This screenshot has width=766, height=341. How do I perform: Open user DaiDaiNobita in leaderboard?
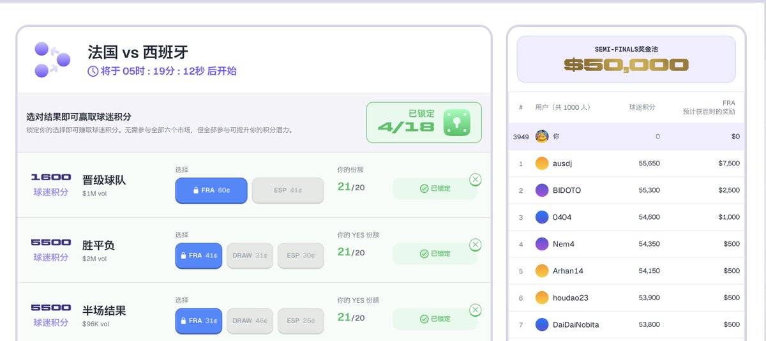pos(576,324)
